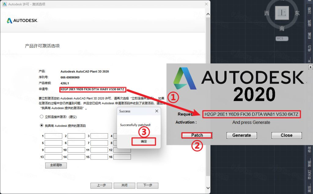Image resolution: width=313 pixels, height=194 pixels.
Task: Click 确定 in the Success dialog
Action: pyautogui.click(x=144, y=142)
